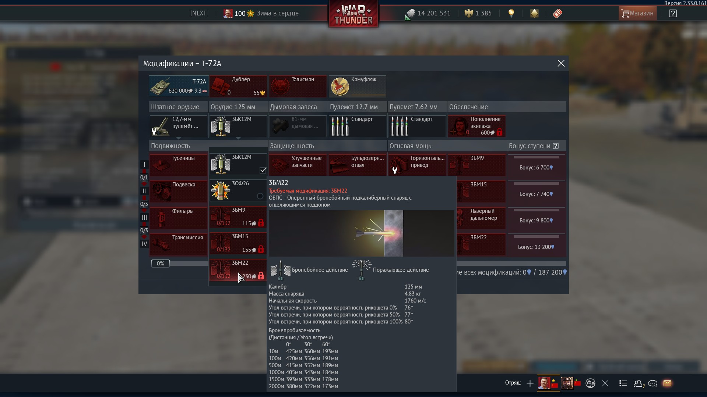Select the locked 3БМ15 shell in dropdown

[x=238, y=243]
